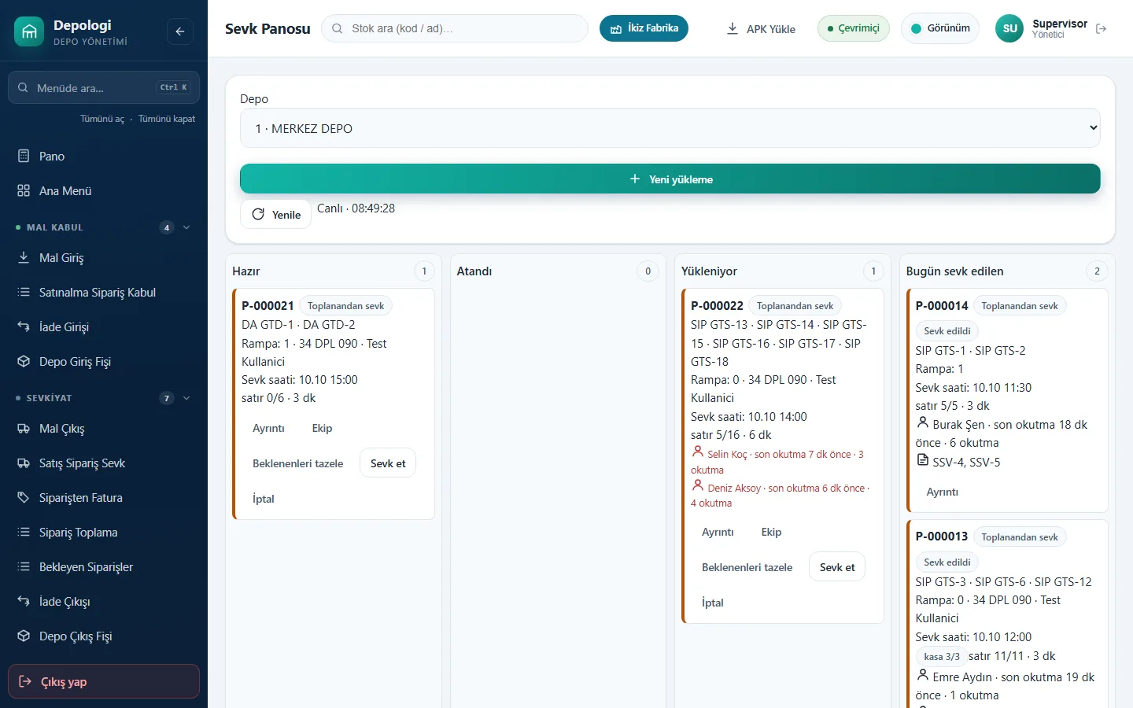The width and height of the screenshot is (1133, 708).
Task: Click Ekip on card P-000022
Action: [771, 532]
